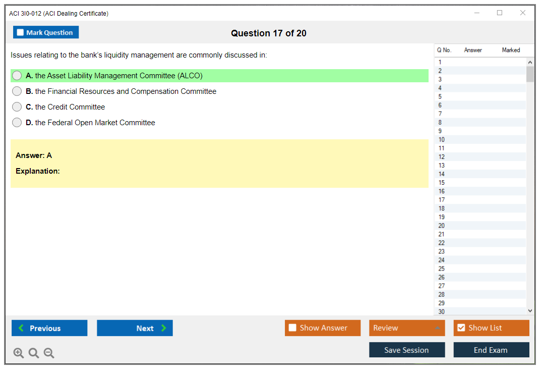Maximize the exam window
542x371 pixels.
pyautogui.click(x=500, y=13)
